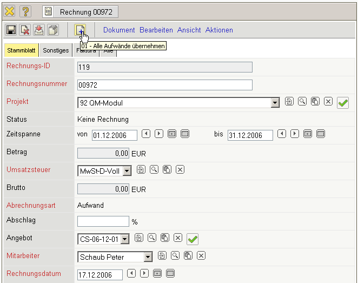Viewport: 358px width, 283px height.
Task: Click the green checkmark next to Projekt
Action: (x=342, y=102)
